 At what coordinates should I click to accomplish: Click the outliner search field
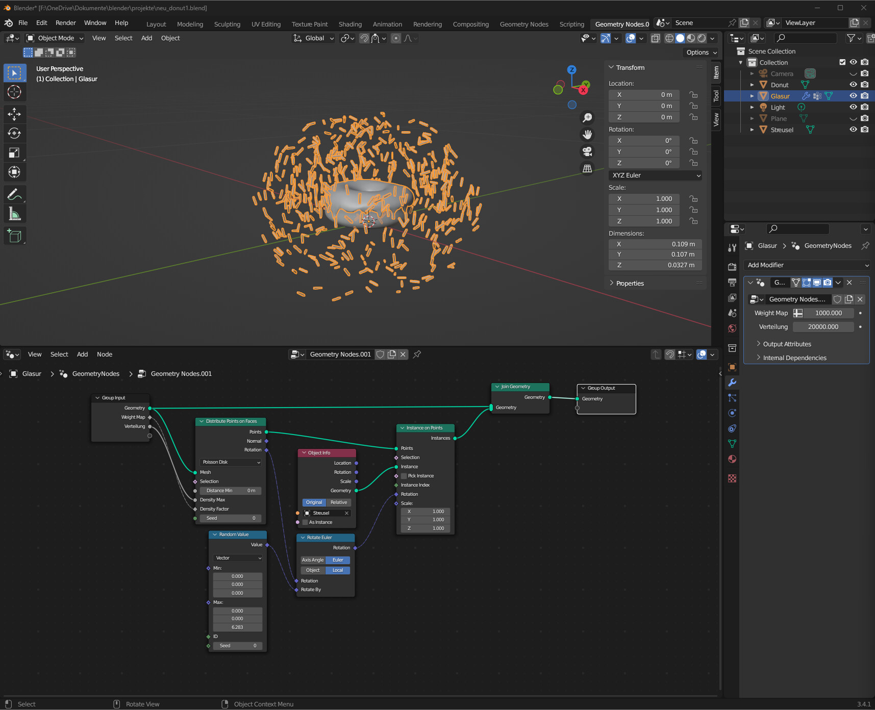click(x=805, y=38)
